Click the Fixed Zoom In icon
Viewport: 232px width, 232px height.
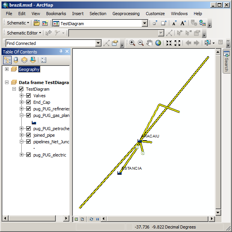(169, 43)
